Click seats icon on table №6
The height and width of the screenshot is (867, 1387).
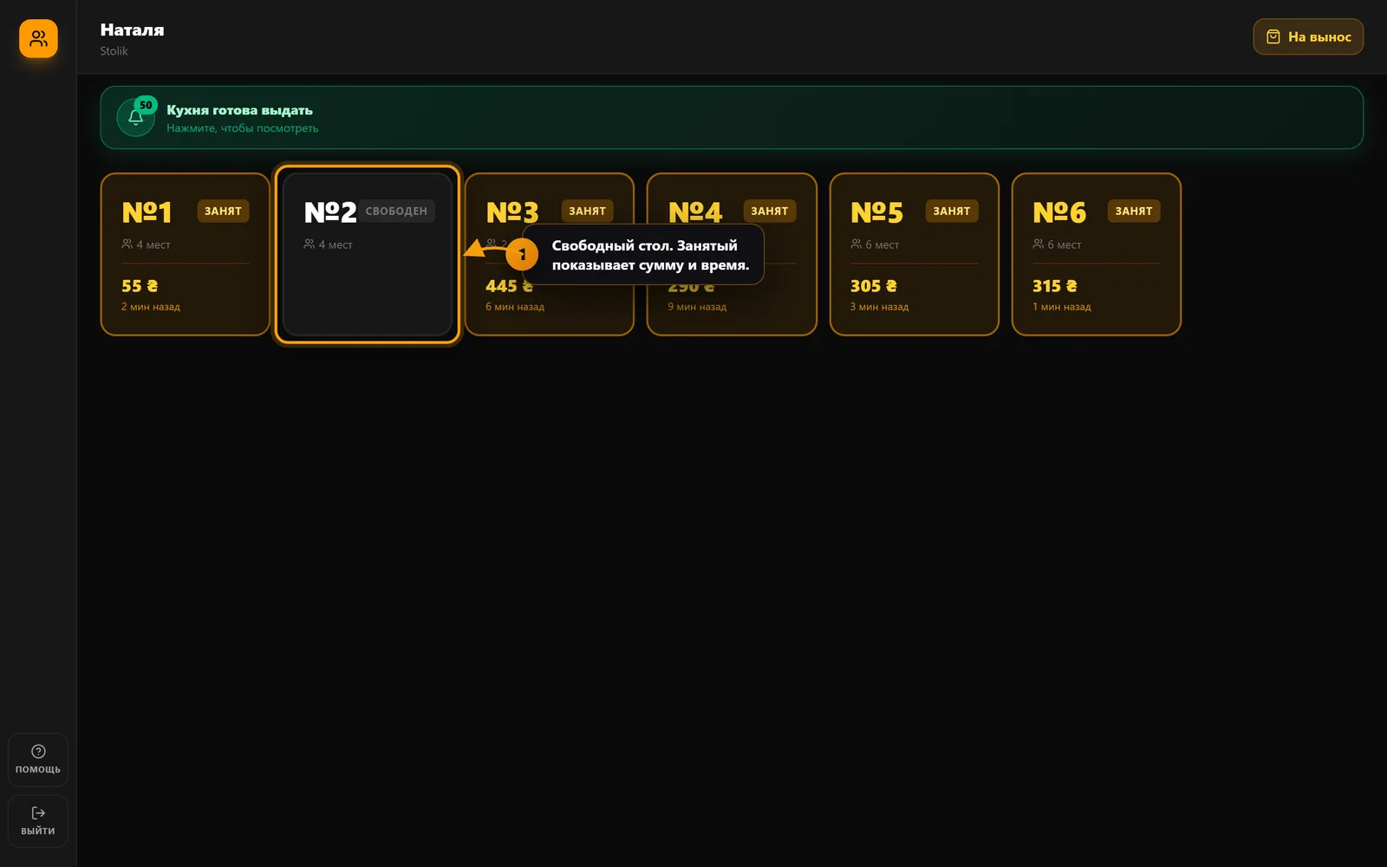[1039, 244]
